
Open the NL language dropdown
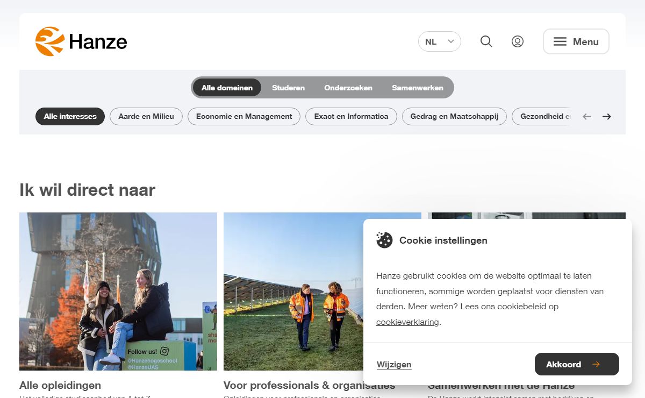(x=440, y=41)
